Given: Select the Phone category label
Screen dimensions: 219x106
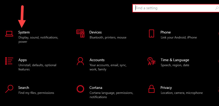Looking at the screenshot, I should pyautogui.click(x=166, y=32).
